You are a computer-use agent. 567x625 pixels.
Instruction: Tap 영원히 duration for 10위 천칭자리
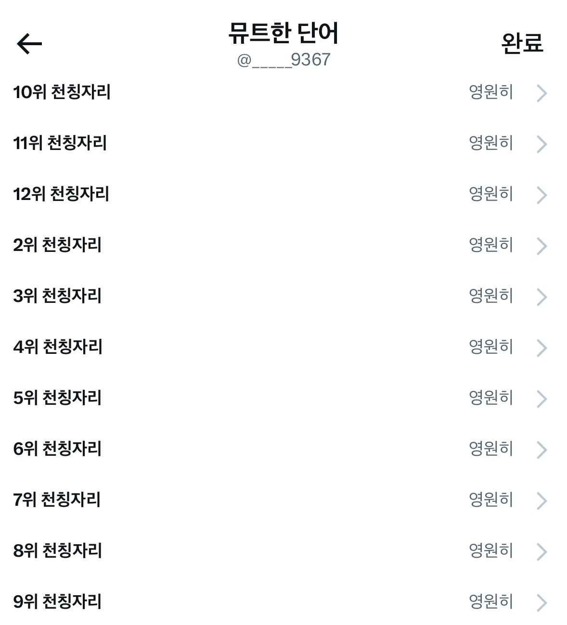click(x=491, y=92)
